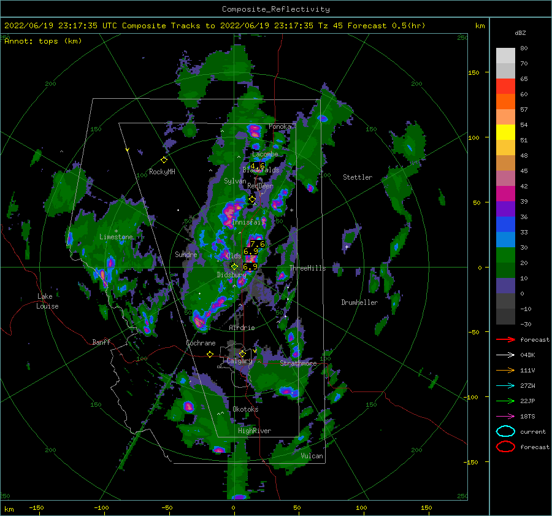Click the Blackfalds town label
This screenshot has width=552, height=516.
pyautogui.click(x=261, y=170)
